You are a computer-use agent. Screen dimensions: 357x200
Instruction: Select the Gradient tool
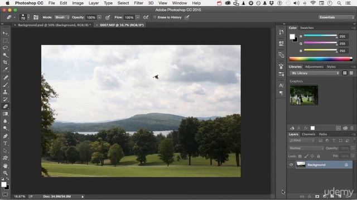5,113
